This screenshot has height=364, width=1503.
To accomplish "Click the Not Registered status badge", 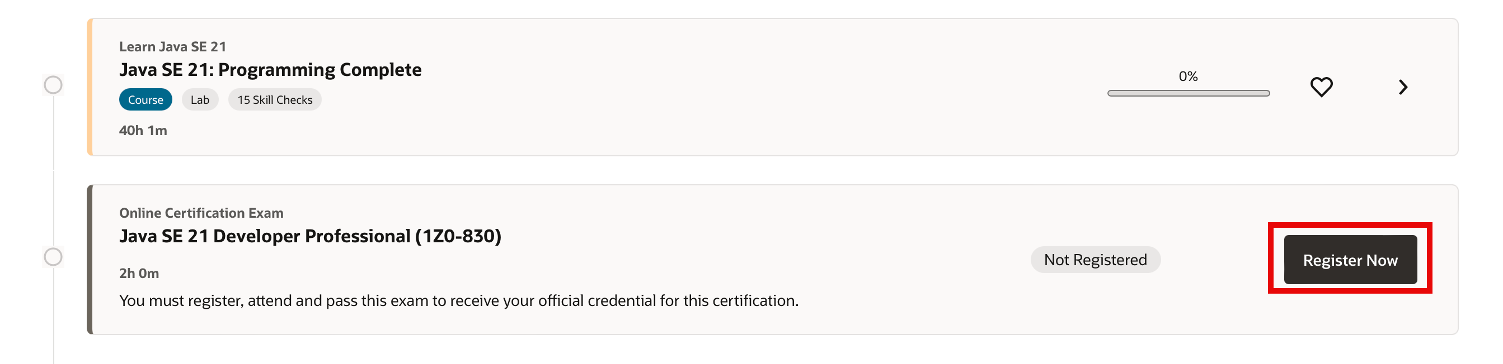I will pyautogui.click(x=1095, y=260).
